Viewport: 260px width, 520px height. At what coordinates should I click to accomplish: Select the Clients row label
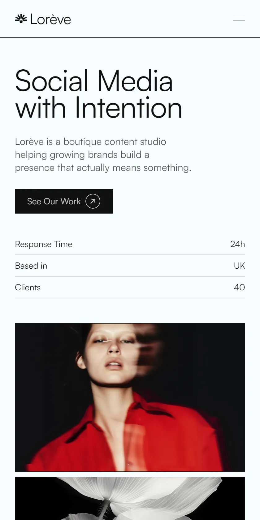click(28, 288)
